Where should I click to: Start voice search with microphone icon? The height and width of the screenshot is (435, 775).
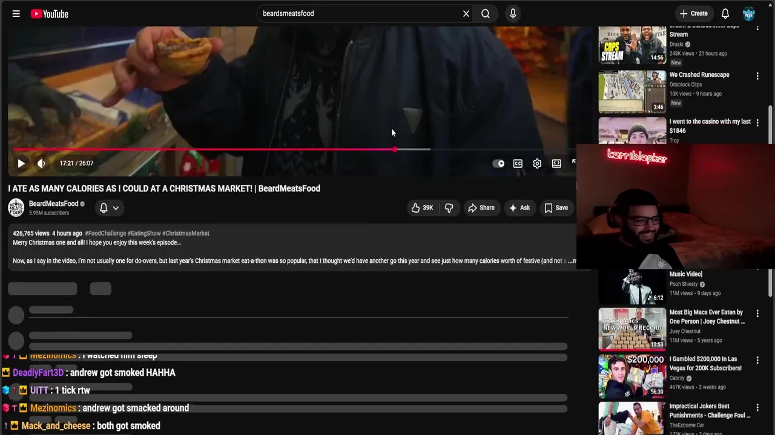(513, 13)
